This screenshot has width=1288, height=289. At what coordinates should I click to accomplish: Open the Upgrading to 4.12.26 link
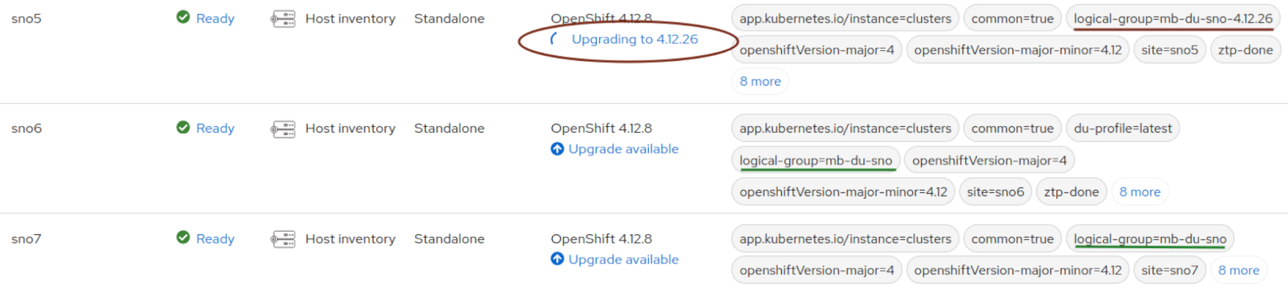635,39
